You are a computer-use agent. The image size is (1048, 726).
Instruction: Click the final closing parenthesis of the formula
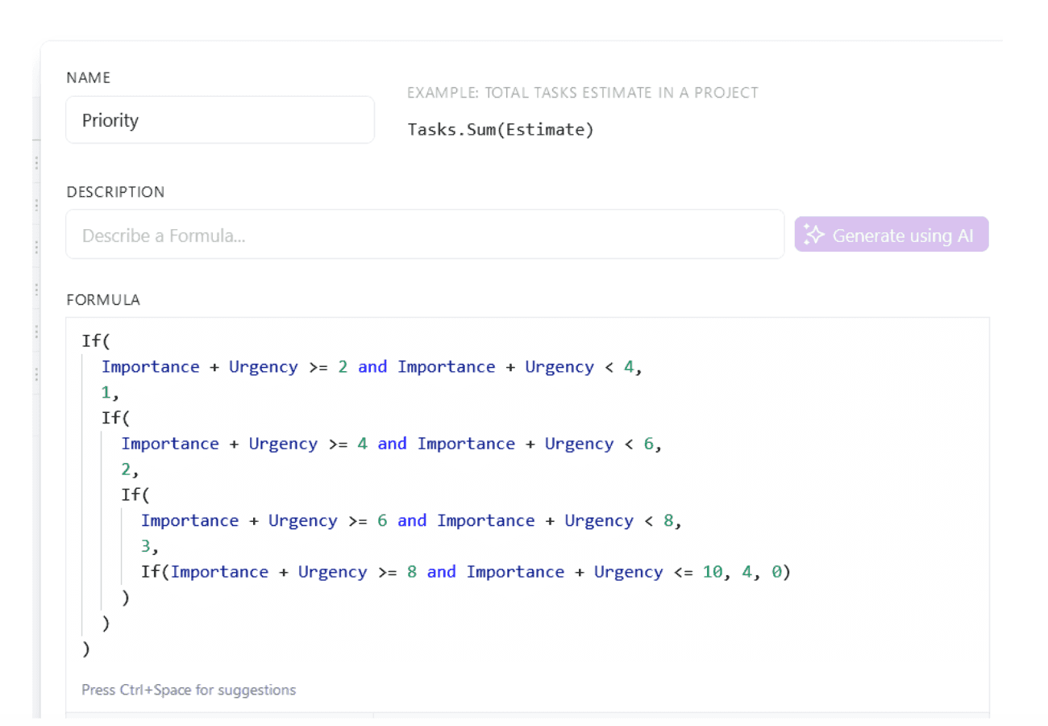[86, 649]
